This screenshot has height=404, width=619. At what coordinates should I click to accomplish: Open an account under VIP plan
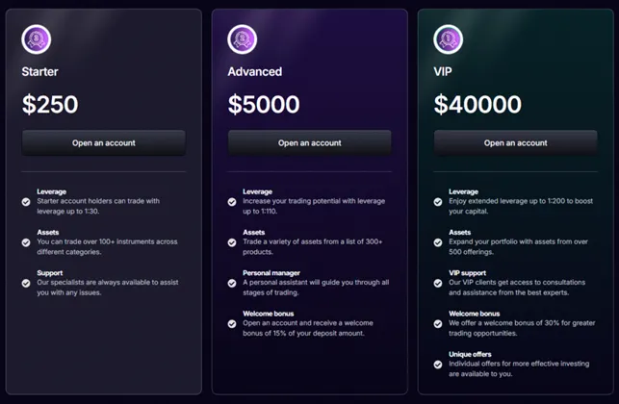click(x=516, y=143)
